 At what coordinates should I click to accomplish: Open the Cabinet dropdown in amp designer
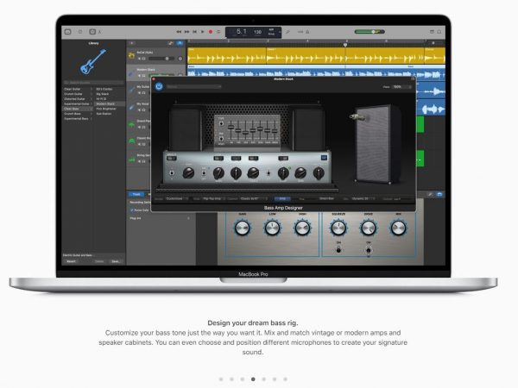(254, 198)
